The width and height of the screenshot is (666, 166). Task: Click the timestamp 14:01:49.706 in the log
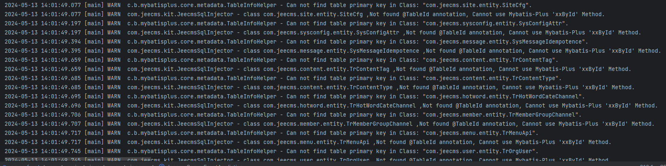pos(61,115)
